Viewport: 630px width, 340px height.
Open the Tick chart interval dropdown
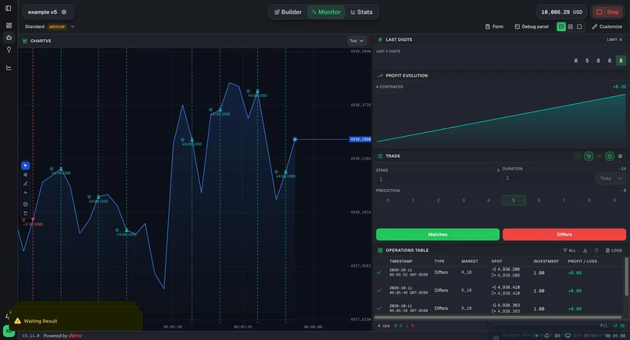pyautogui.click(x=357, y=41)
